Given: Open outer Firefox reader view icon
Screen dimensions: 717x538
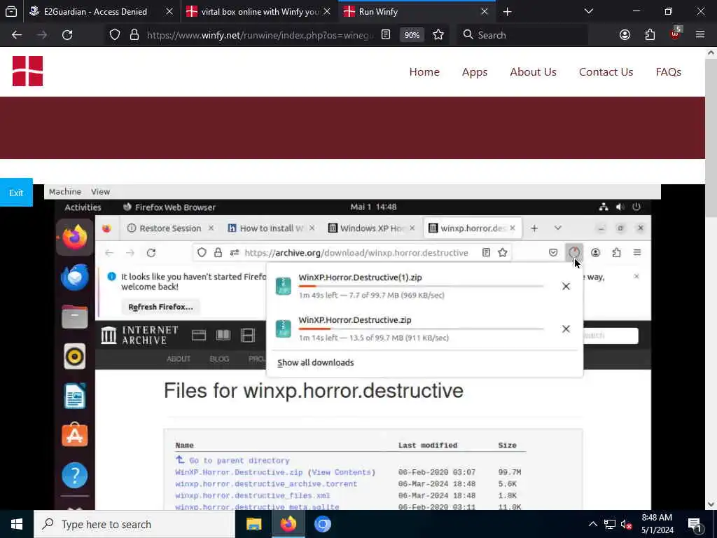Looking at the screenshot, I should (x=386, y=35).
